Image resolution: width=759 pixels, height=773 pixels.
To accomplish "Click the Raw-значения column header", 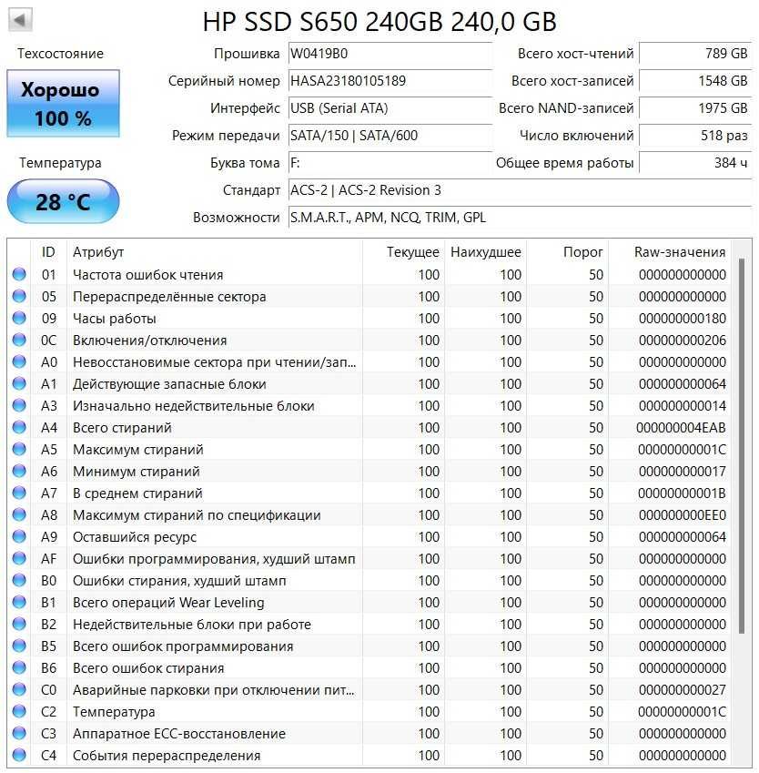I will click(x=670, y=252).
